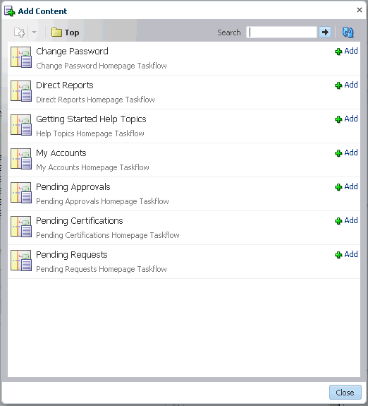Click the Change Password taskflow icon
This screenshot has width=368, height=406.
point(21,57)
